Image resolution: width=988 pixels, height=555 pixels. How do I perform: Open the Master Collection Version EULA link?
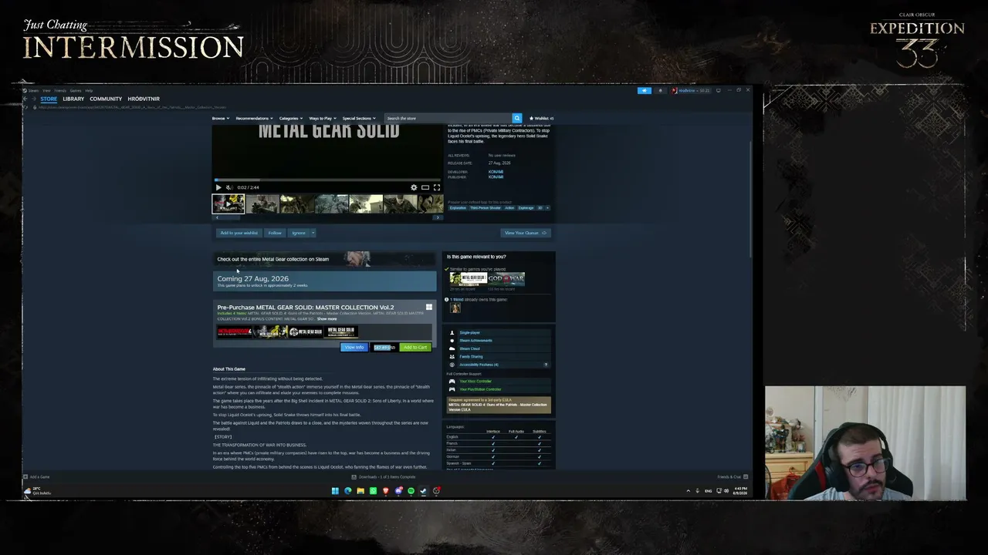[497, 407]
